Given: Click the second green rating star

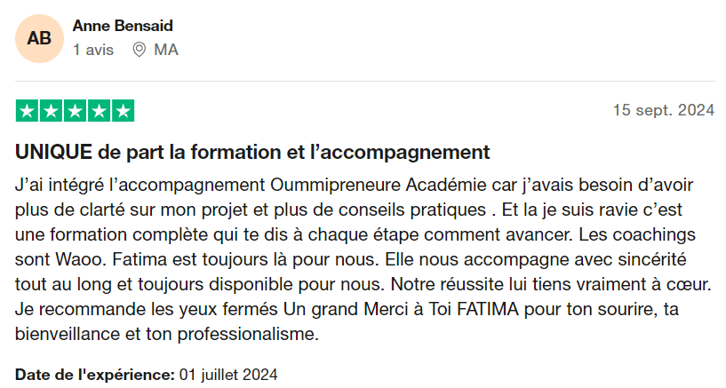Looking at the screenshot, I should [x=52, y=111].
